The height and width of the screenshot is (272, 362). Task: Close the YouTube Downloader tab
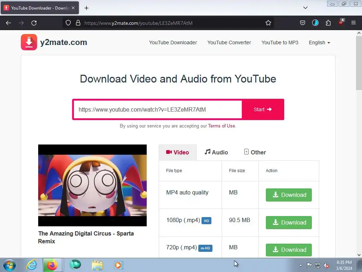tap(73, 8)
